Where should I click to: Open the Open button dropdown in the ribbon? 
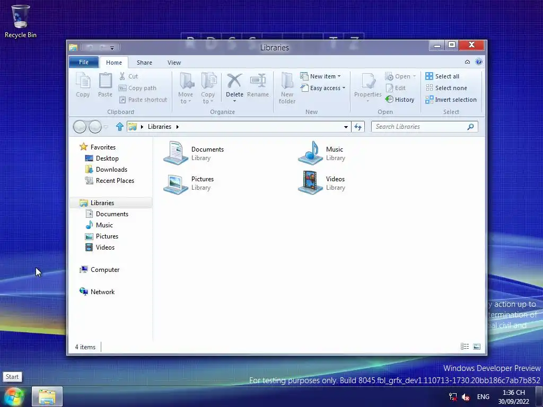pos(414,76)
